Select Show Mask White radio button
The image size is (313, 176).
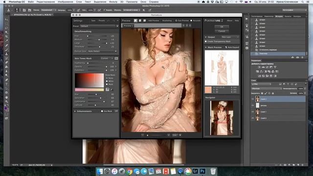pos(107,81)
